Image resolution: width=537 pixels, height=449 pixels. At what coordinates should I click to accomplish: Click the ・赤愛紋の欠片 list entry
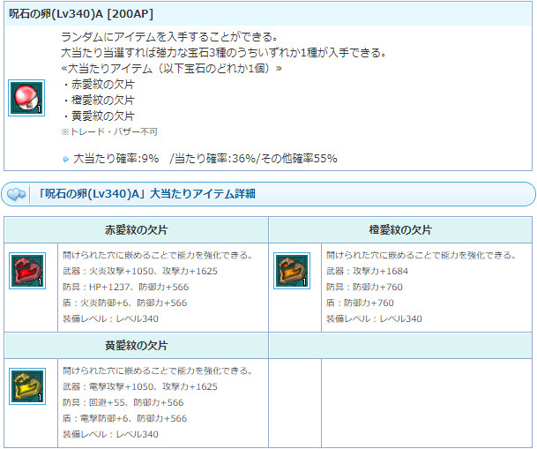pyautogui.click(x=98, y=85)
